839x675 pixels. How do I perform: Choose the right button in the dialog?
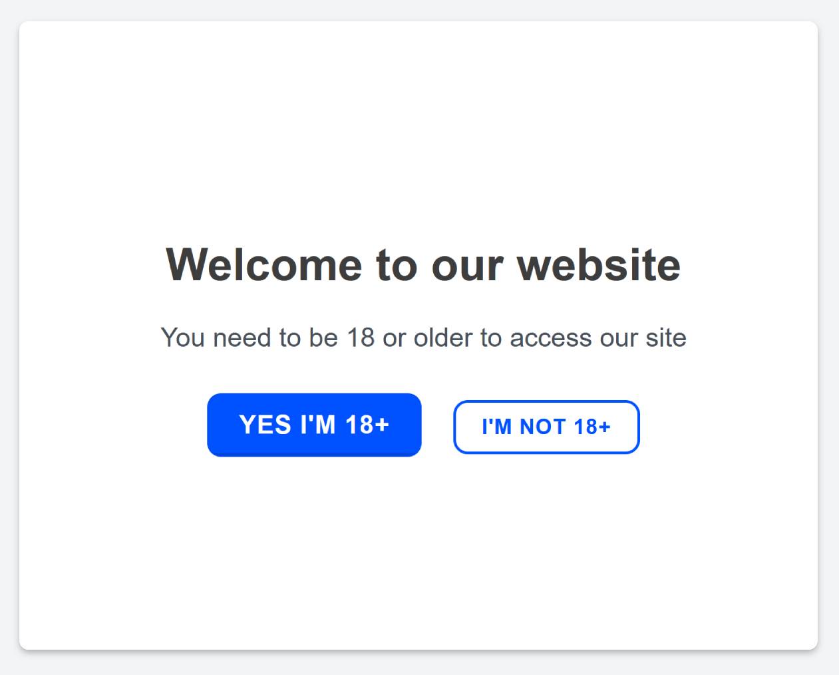[x=546, y=427]
